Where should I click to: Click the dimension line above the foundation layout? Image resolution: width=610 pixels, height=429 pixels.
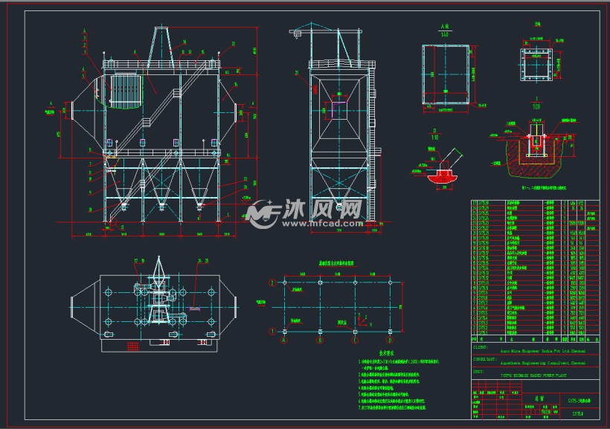point(338,275)
